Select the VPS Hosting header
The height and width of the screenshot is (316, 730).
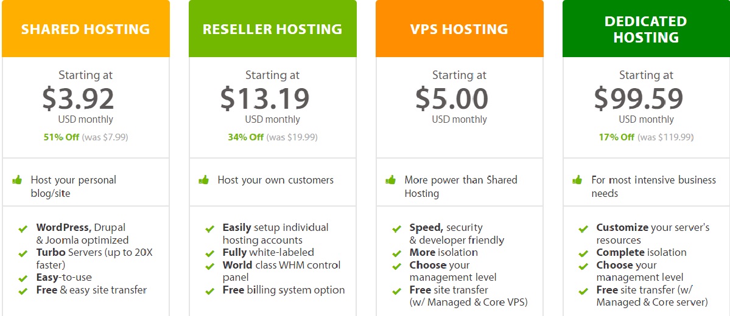[460, 29]
